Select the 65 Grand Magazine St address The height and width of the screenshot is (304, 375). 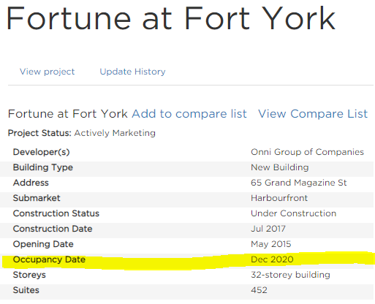[x=299, y=183]
